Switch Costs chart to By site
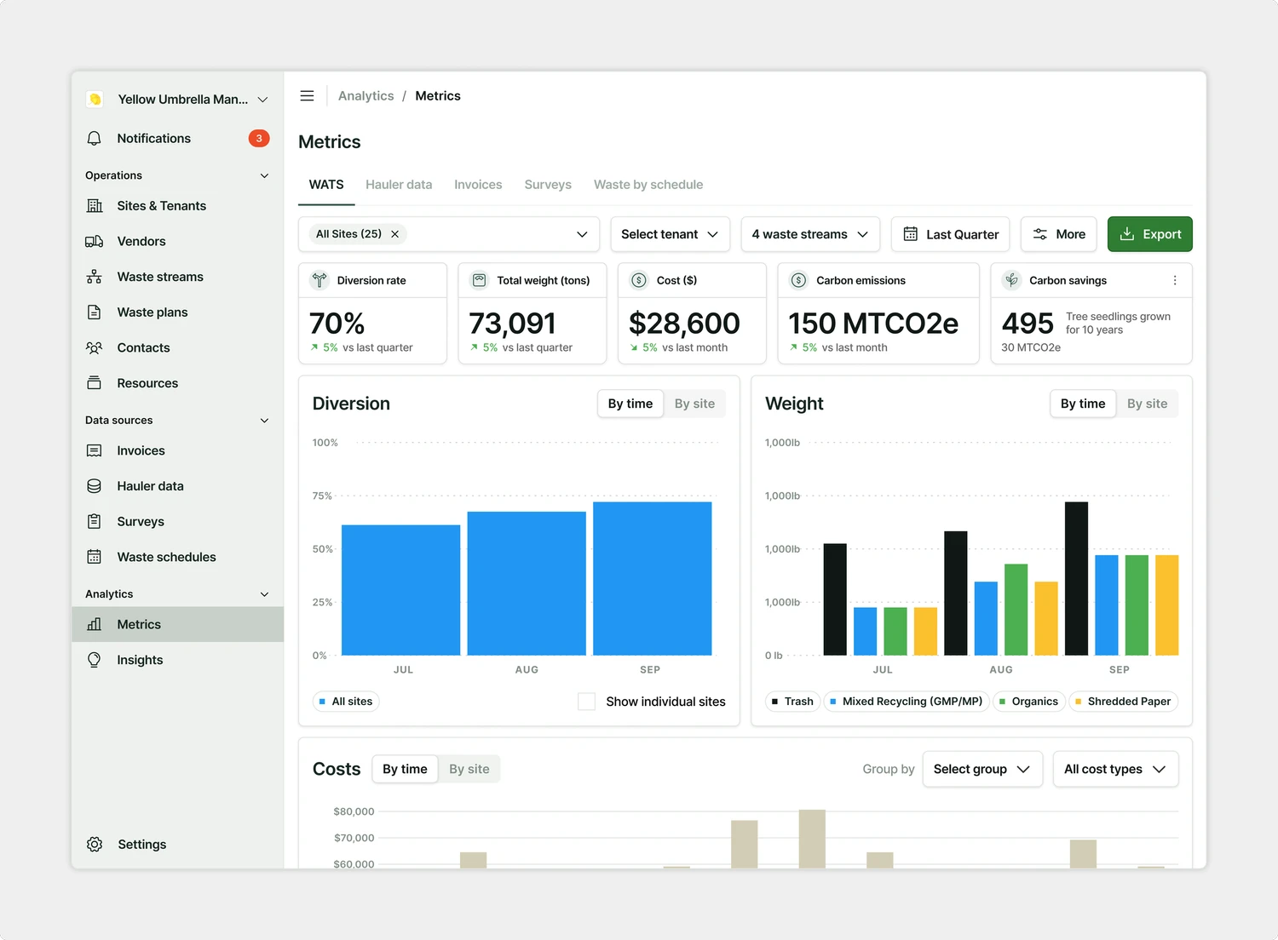The height and width of the screenshot is (940, 1278). pos(469,769)
